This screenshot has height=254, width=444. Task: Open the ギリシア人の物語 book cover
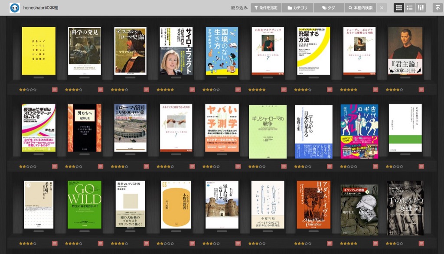[x=359, y=209]
